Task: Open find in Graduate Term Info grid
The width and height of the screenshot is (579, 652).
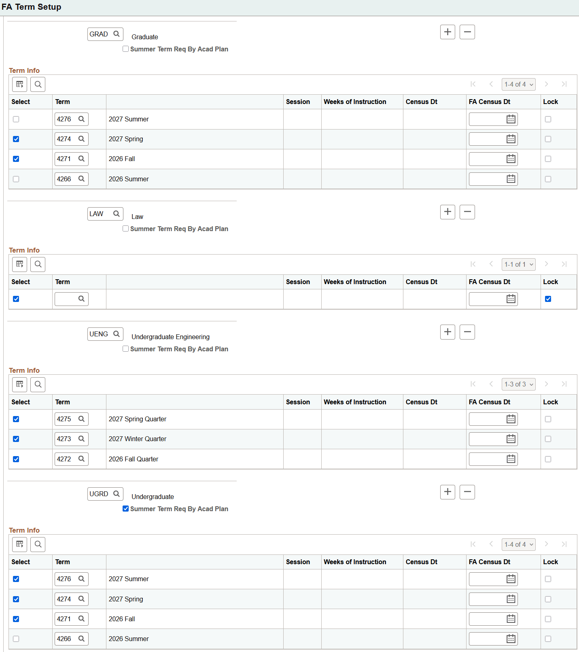Action: tap(38, 84)
